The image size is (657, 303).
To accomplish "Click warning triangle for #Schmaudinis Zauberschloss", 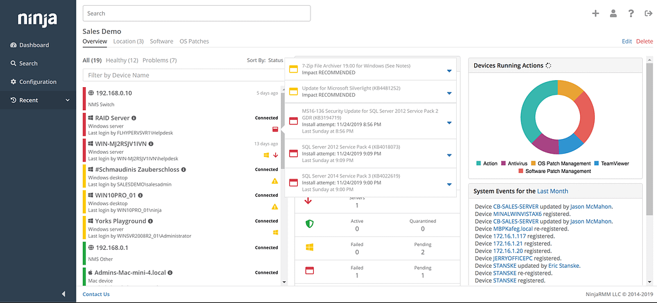I will coord(275,181).
